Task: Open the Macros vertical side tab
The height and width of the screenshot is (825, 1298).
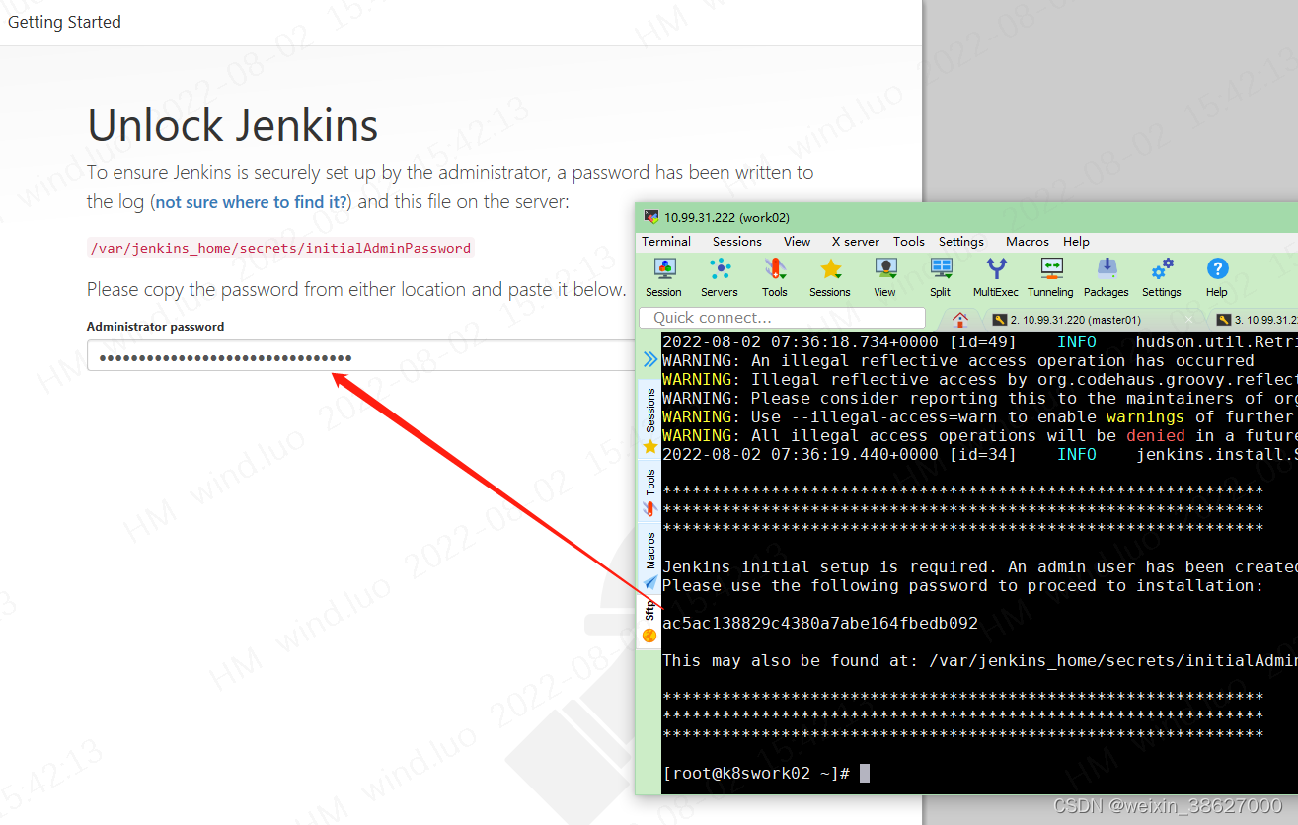Action: 649,559
